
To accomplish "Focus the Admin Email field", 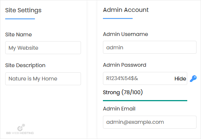I will coord(150,122).
